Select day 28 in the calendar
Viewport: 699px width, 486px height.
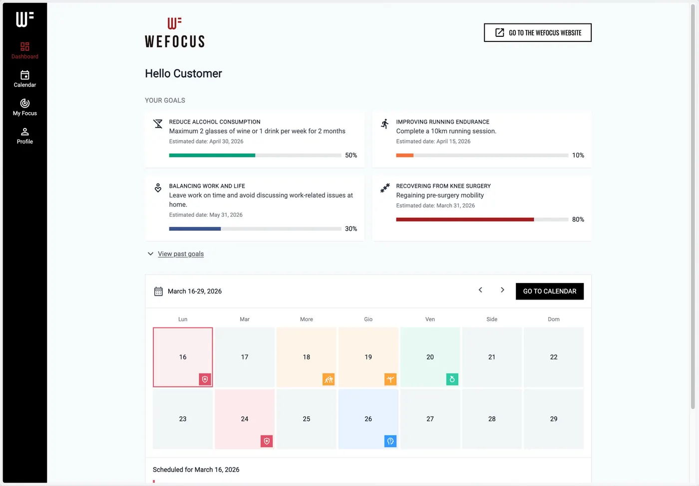click(492, 419)
